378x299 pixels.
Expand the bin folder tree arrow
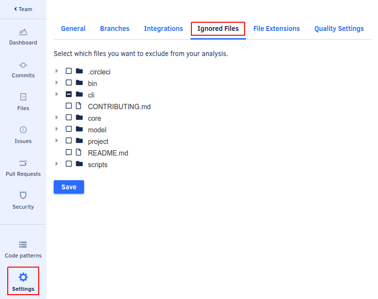point(57,83)
